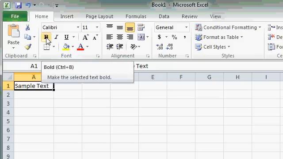Open the Formulas tab
Viewport: 283px width, 159px height.
(136, 16)
